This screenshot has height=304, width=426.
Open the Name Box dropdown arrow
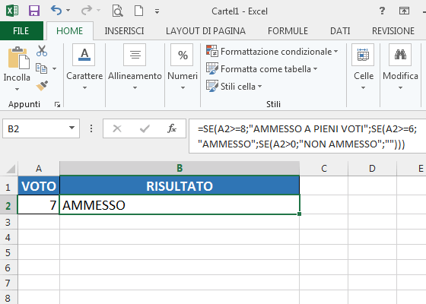coord(72,128)
